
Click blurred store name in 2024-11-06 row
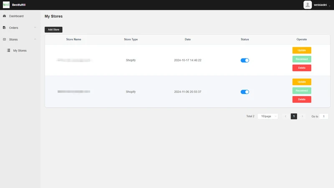tap(74, 91)
